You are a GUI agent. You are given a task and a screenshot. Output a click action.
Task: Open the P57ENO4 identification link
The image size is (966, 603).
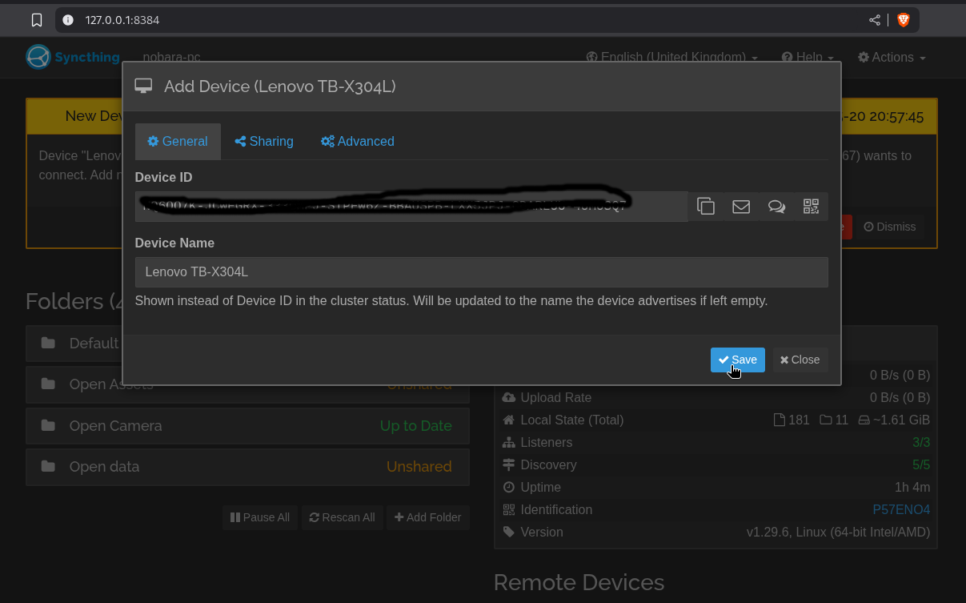pyautogui.click(x=901, y=509)
